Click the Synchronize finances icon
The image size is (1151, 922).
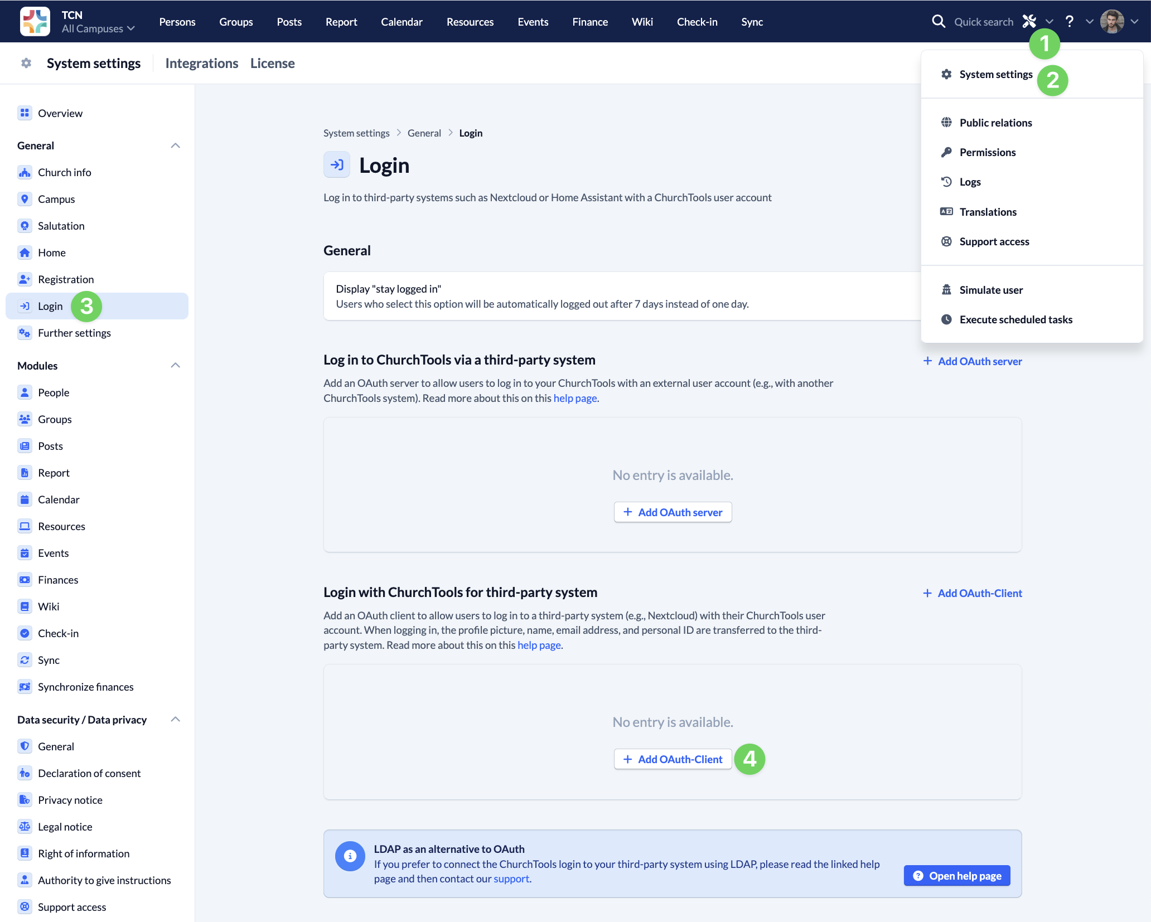click(x=25, y=687)
